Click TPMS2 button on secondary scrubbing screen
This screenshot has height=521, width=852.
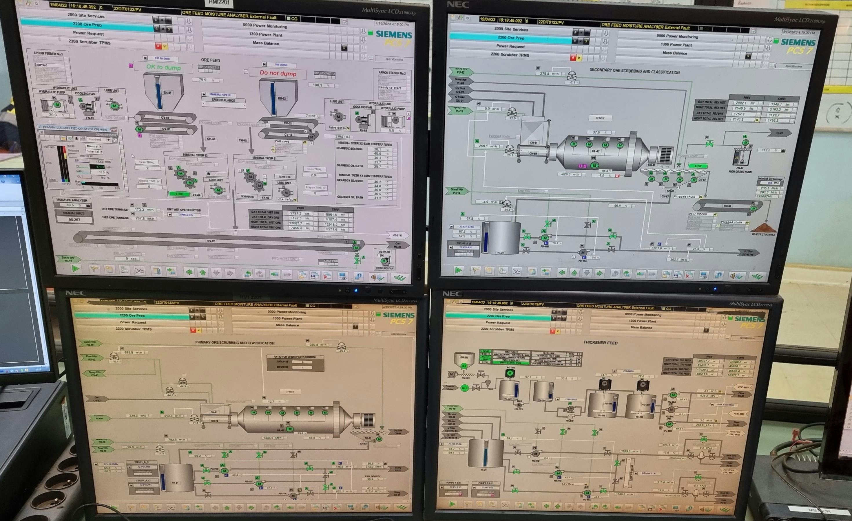click(x=600, y=118)
